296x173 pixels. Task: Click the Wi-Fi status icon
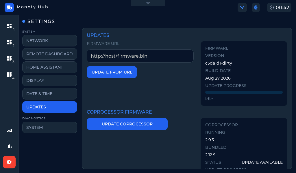[x=242, y=7]
